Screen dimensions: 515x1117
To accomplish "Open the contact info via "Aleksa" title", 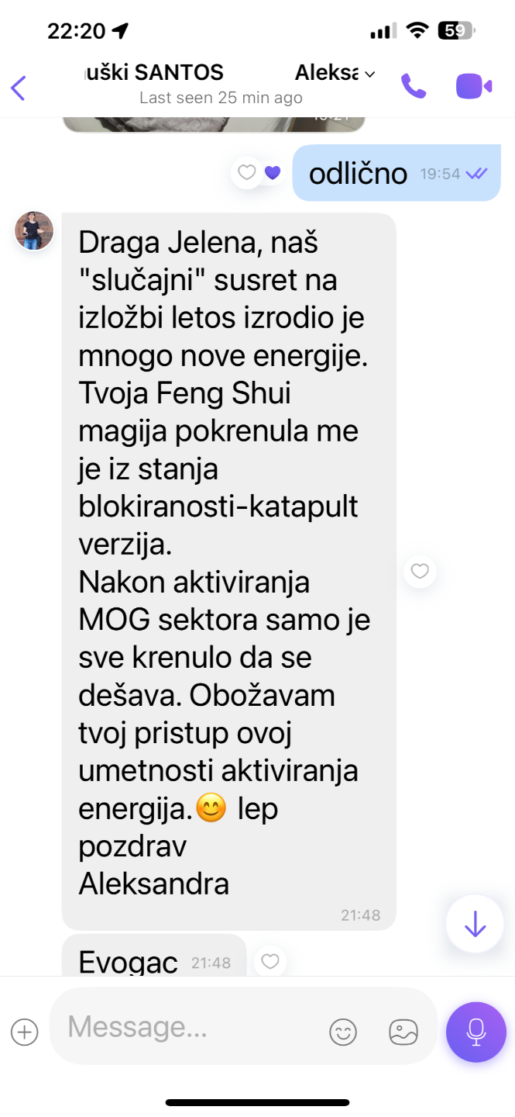I will point(326,73).
